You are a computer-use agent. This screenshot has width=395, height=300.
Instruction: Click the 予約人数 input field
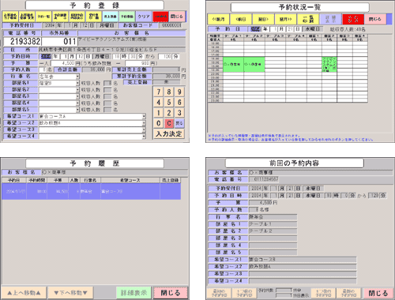click(x=43, y=69)
